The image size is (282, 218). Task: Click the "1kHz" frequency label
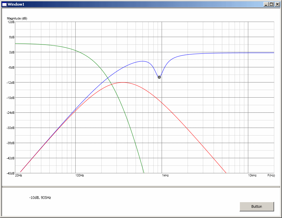coord(165,175)
